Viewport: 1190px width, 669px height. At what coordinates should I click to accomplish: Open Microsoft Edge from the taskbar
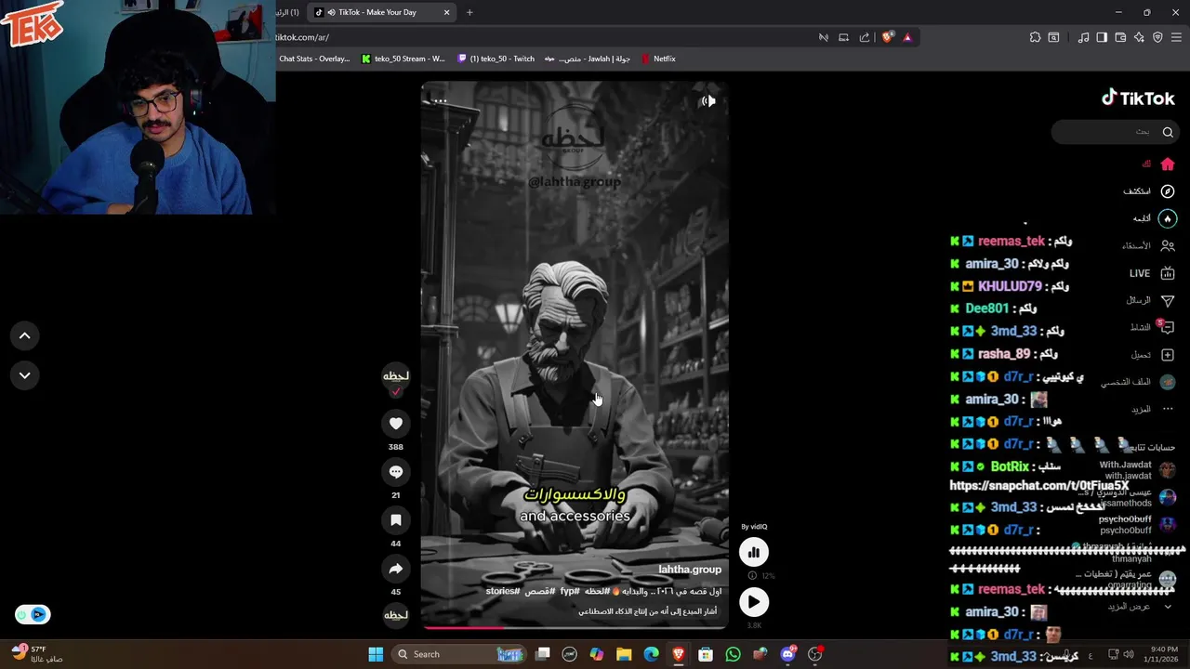point(652,654)
